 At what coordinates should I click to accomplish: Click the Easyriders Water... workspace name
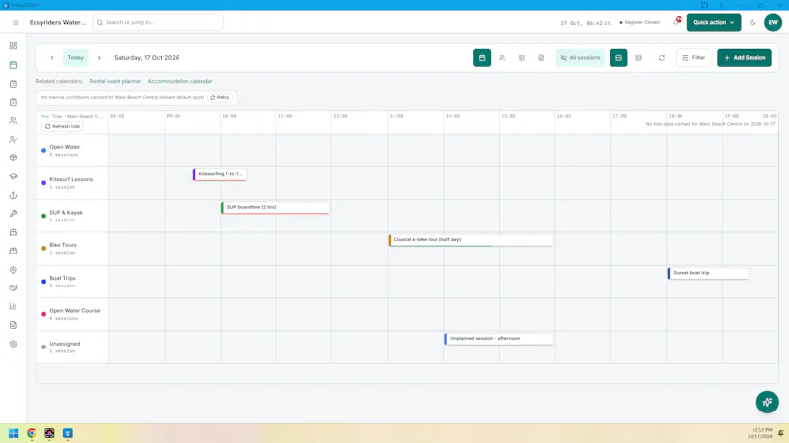[58, 22]
